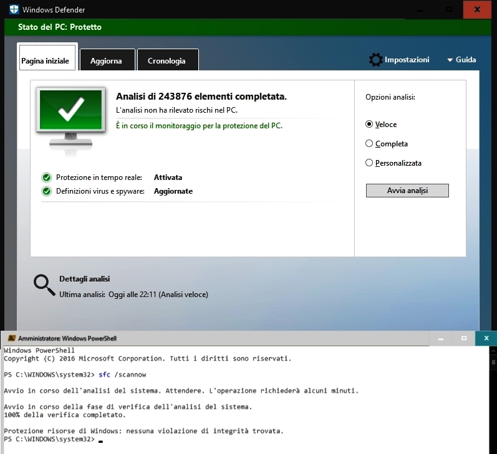Close the PowerShell window

click(x=486, y=338)
